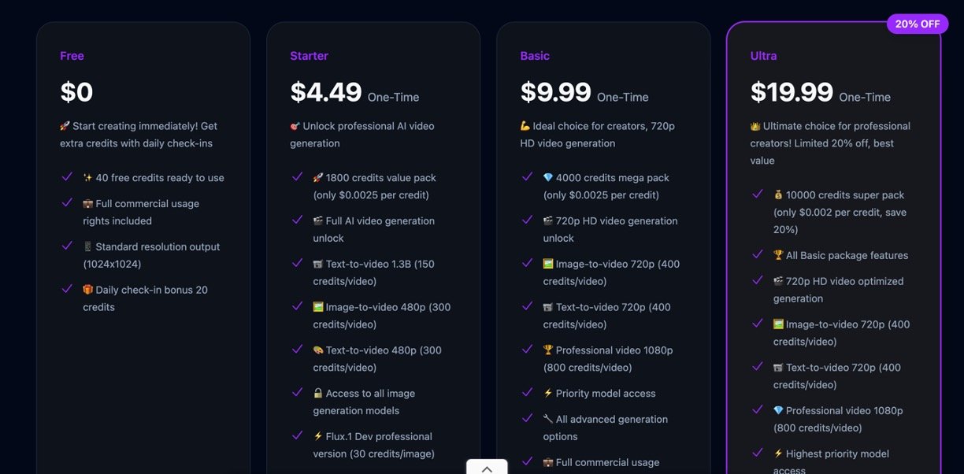
Task: Click the Free plan heading
Action: [72, 56]
